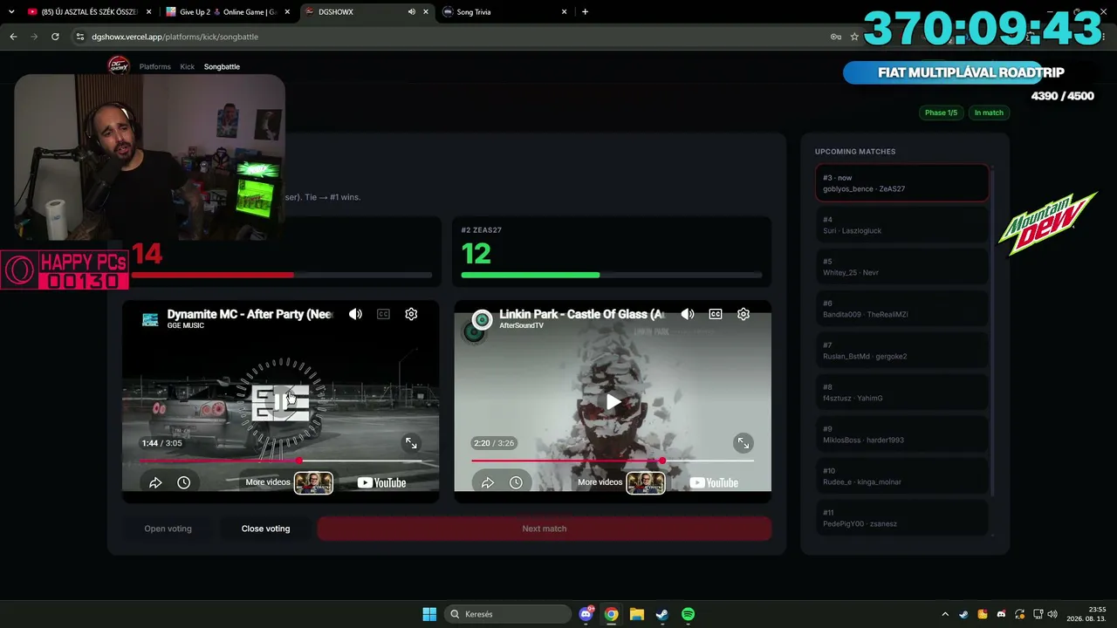Play the Linkin Park Castle Of Glass video
The width and height of the screenshot is (1117, 628).
pos(613,401)
